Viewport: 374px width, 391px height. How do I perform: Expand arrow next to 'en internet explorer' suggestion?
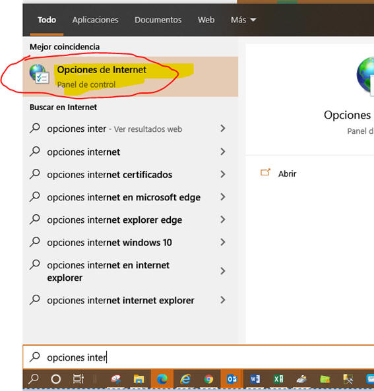223,271
